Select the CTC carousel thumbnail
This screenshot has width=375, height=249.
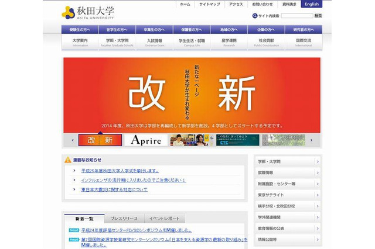(x=237, y=140)
